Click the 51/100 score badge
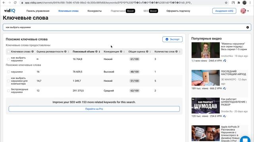Viewport: 254px width, 142px height. [x=135, y=81]
